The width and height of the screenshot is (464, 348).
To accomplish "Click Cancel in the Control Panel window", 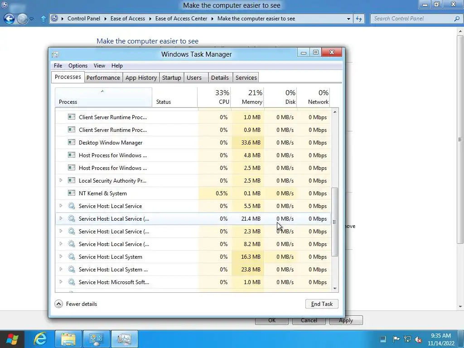I will pyautogui.click(x=309, y=320).
